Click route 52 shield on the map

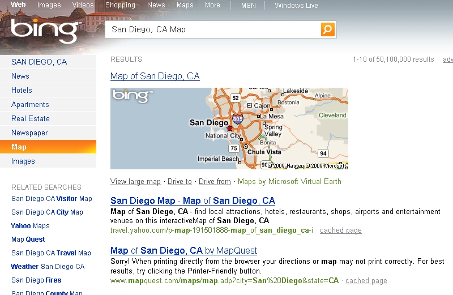point(236,97)
